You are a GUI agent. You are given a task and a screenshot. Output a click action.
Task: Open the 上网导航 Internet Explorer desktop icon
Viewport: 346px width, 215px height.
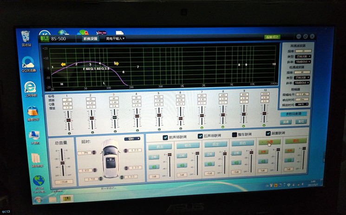[x=30, y=89]
